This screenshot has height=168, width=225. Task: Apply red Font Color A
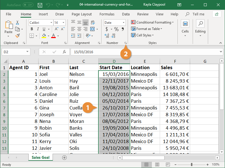click(53, 36)
